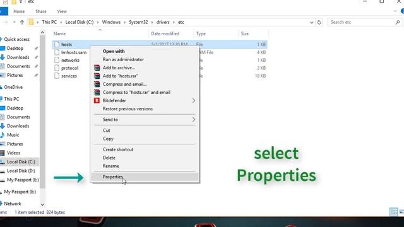This screenshot has width=404, height=227.
Task: Choose Copy from context menu
Action: coord(108,139)
